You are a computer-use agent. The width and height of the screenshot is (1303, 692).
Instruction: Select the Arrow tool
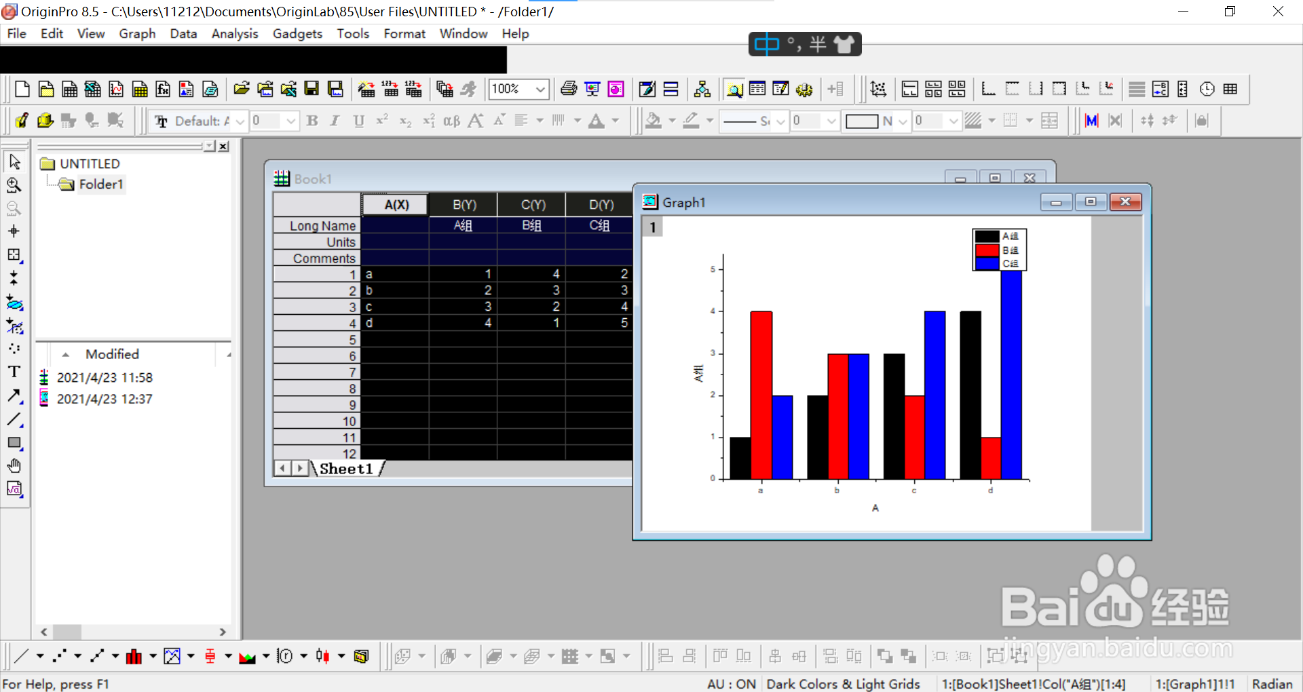[14, 396]
